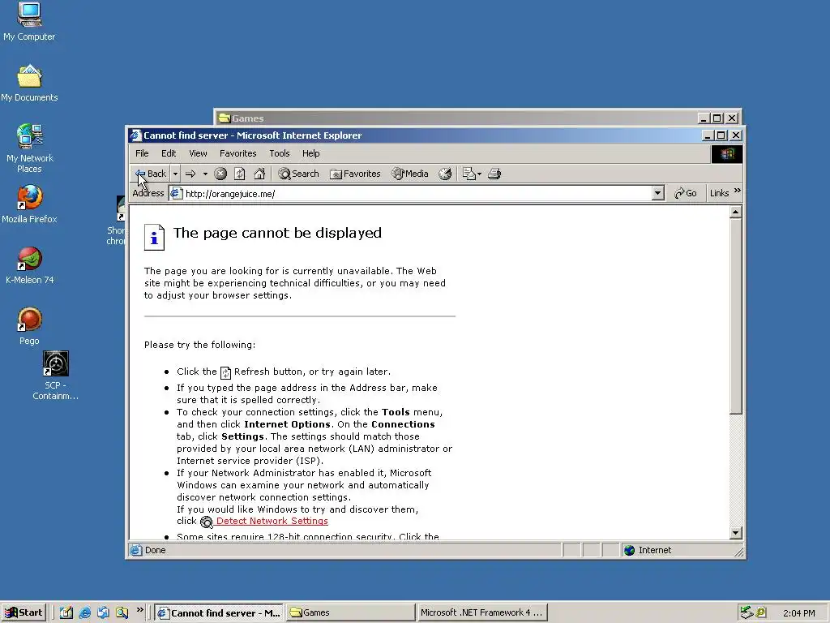830x623 pixels.
Task: Open the Tools menu
Action: (x=280, y=153)
